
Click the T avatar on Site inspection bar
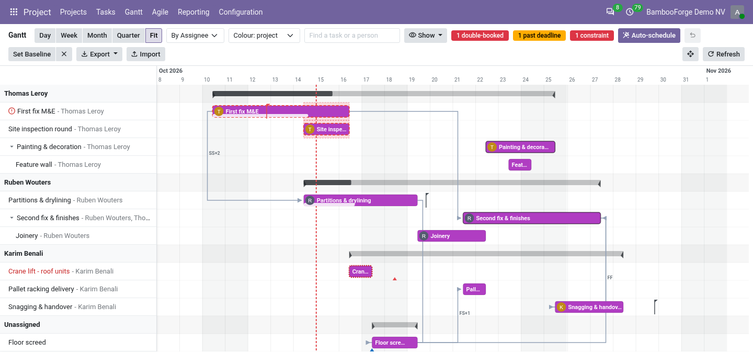(x=310, y=129)
